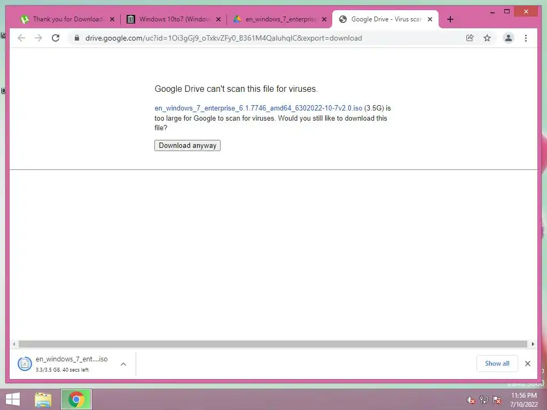Click the address bar URL
Screen dimensions: 547x410
(224, 38)
